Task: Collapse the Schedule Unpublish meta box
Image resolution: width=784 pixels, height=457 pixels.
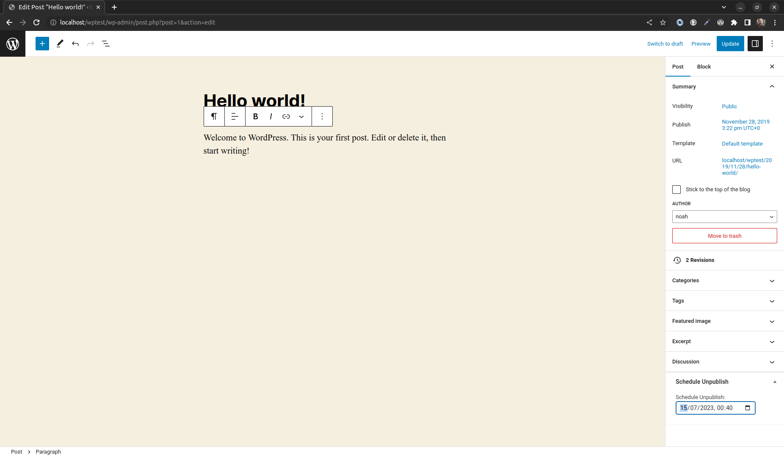Action: (775, 382)
